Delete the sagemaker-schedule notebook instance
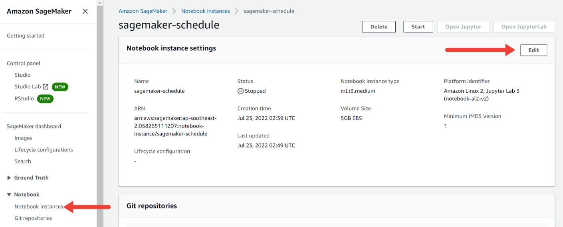Screen dimensions: 563x227 pos(379,27)
